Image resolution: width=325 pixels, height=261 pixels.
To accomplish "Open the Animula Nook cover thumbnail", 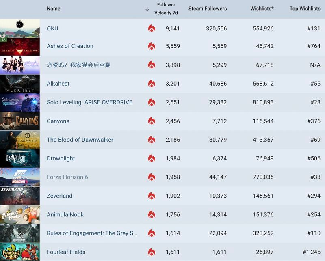I will coord(19,215).
